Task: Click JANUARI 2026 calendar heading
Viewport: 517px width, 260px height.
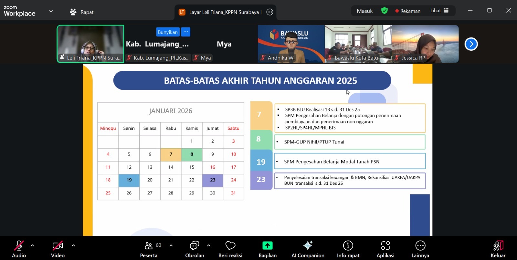Action: (171, 111)
